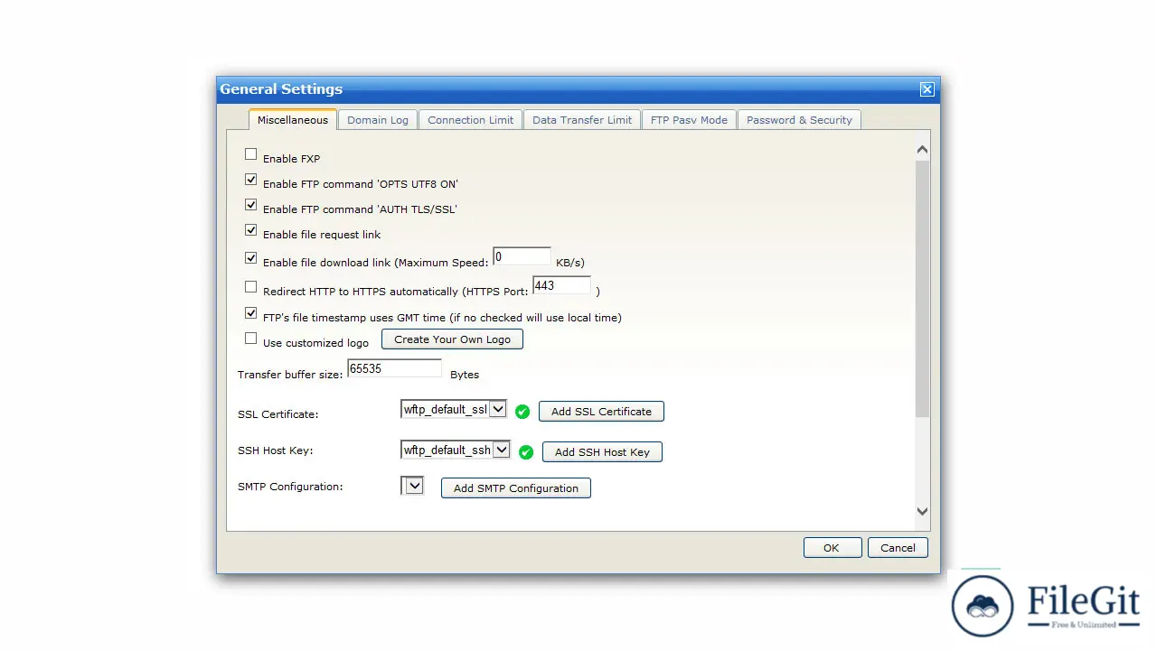This screenshot has width=1157, height=650.
Task: Uncheck Enable file request link
Action: tap(251, 230)
